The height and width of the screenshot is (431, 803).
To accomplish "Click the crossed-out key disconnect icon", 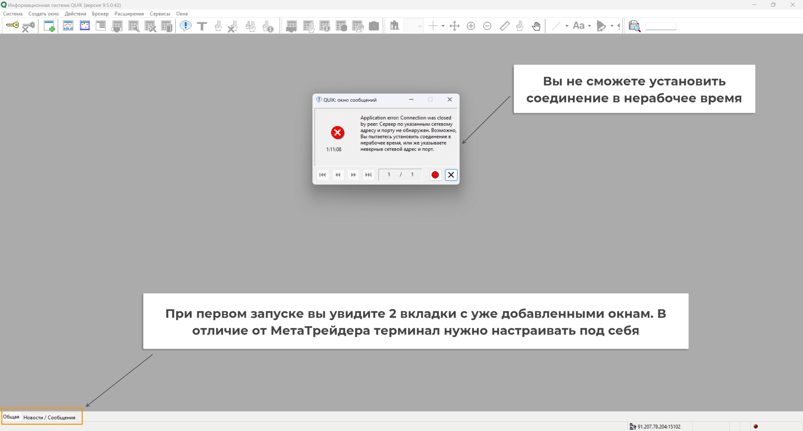I will (28, 26).
